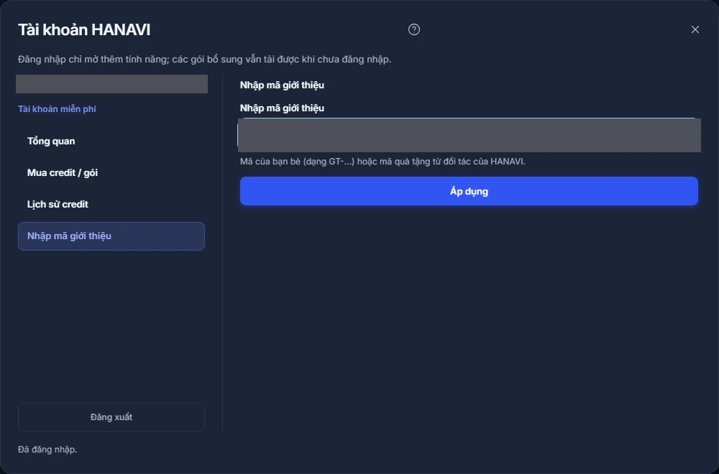Close the Tài khoản HANAVI dialog
Screen dimensions: 719x474
pos(695,29)
